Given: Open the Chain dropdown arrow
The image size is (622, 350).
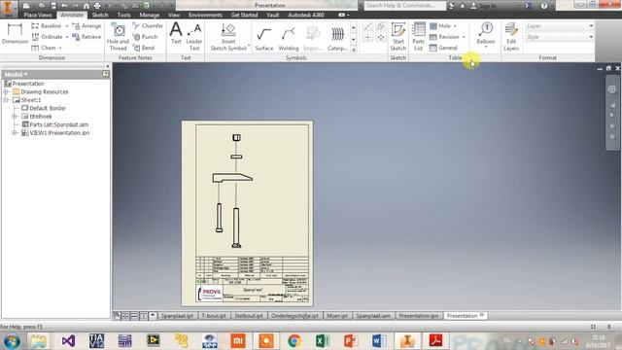Looking at the screenshot, I should [60, 48].
